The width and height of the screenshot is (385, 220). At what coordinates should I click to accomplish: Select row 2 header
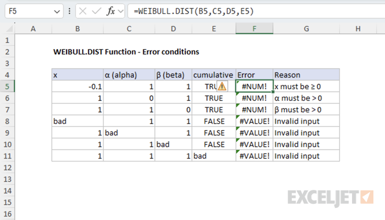7,52
